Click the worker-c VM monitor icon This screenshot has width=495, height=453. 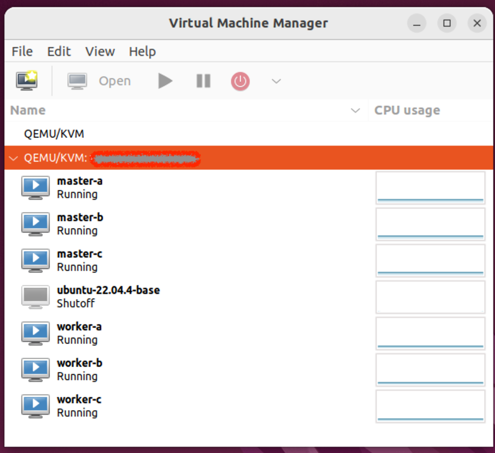point(36,406)
